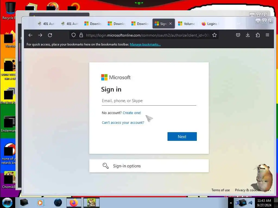Open the dark globe taskbar icon
The image size is (278, 208).
[x=58, y=203]
